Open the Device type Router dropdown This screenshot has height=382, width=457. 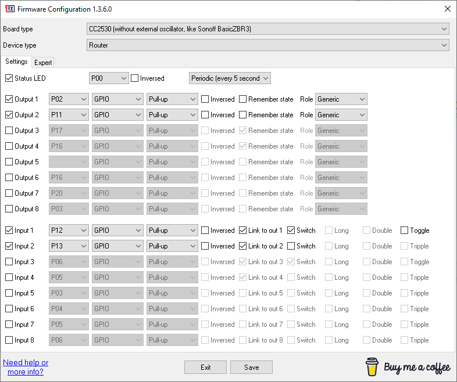pyautogui.click(x=268, y=45)
